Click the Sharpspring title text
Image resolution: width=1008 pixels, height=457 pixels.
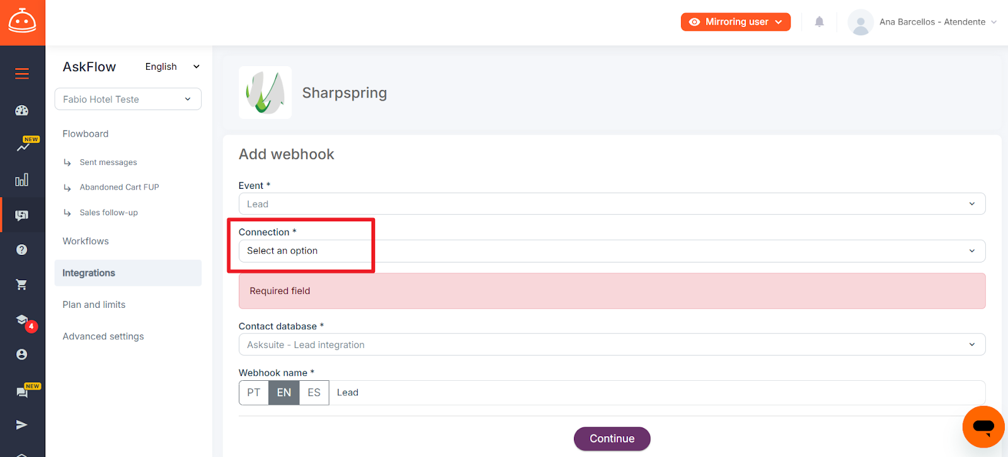pos(345,93)
